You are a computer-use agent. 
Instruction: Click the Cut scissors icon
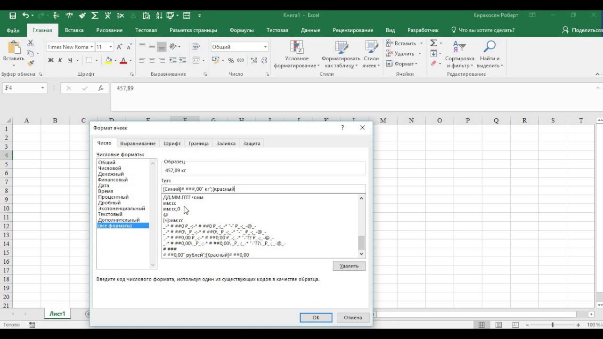(31, 43)
